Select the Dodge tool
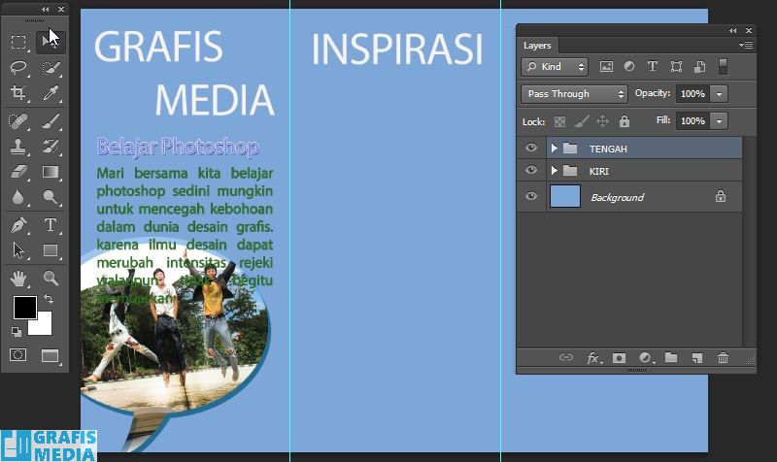 (x=51, y=197)
